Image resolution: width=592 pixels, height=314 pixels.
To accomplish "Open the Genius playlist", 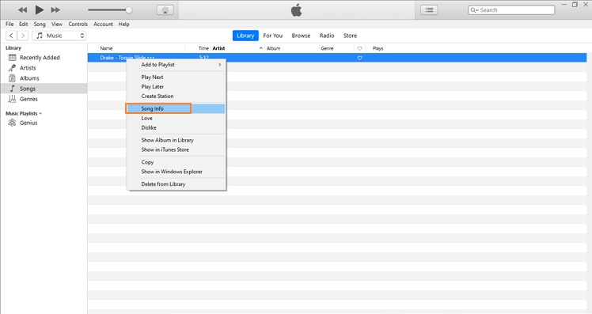I will [44, 123].
